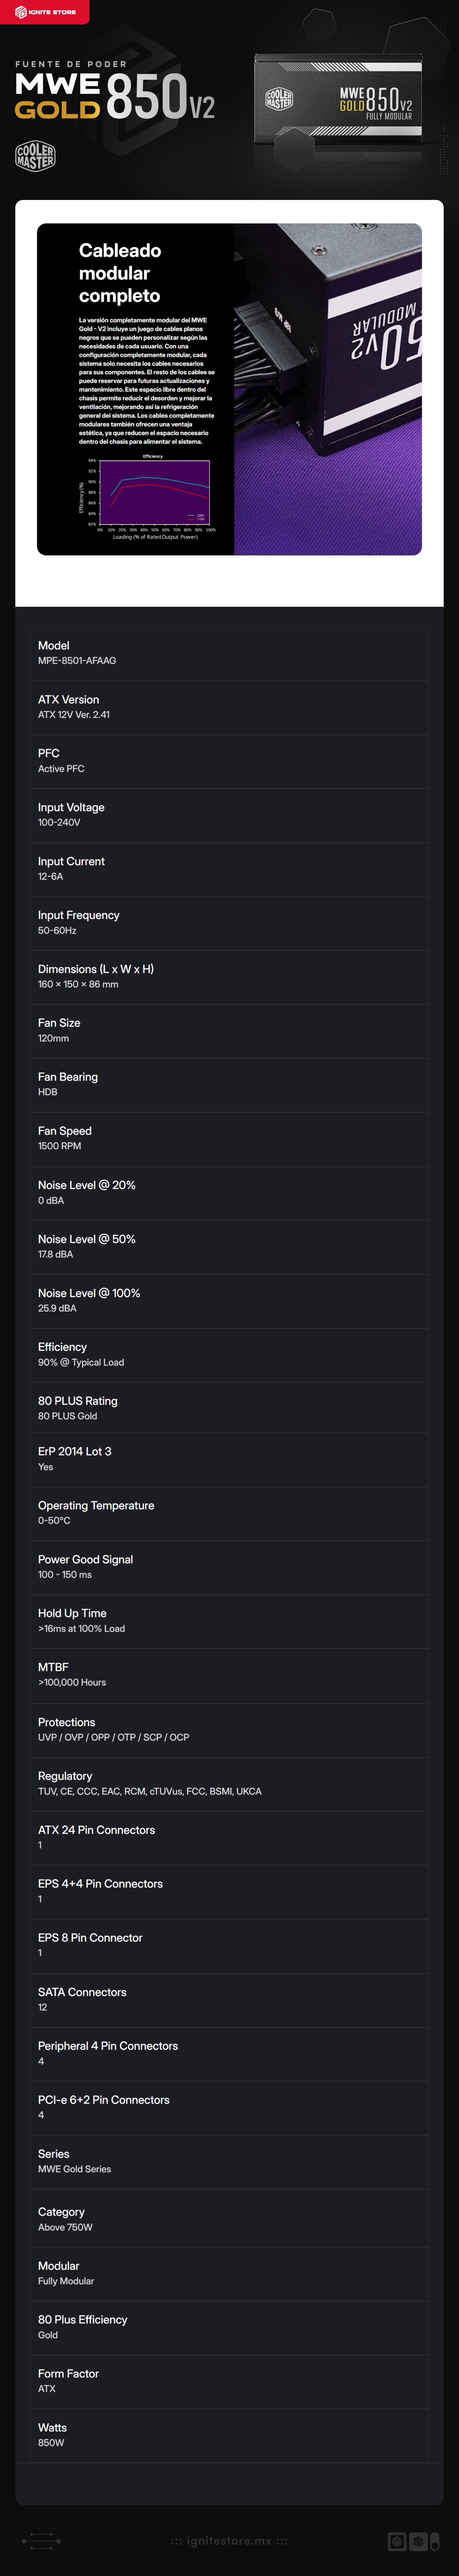Select the 80 PLUS Rating row
The width and height of the screenshot is (459, 2576).
click(x=229, y=1409)
